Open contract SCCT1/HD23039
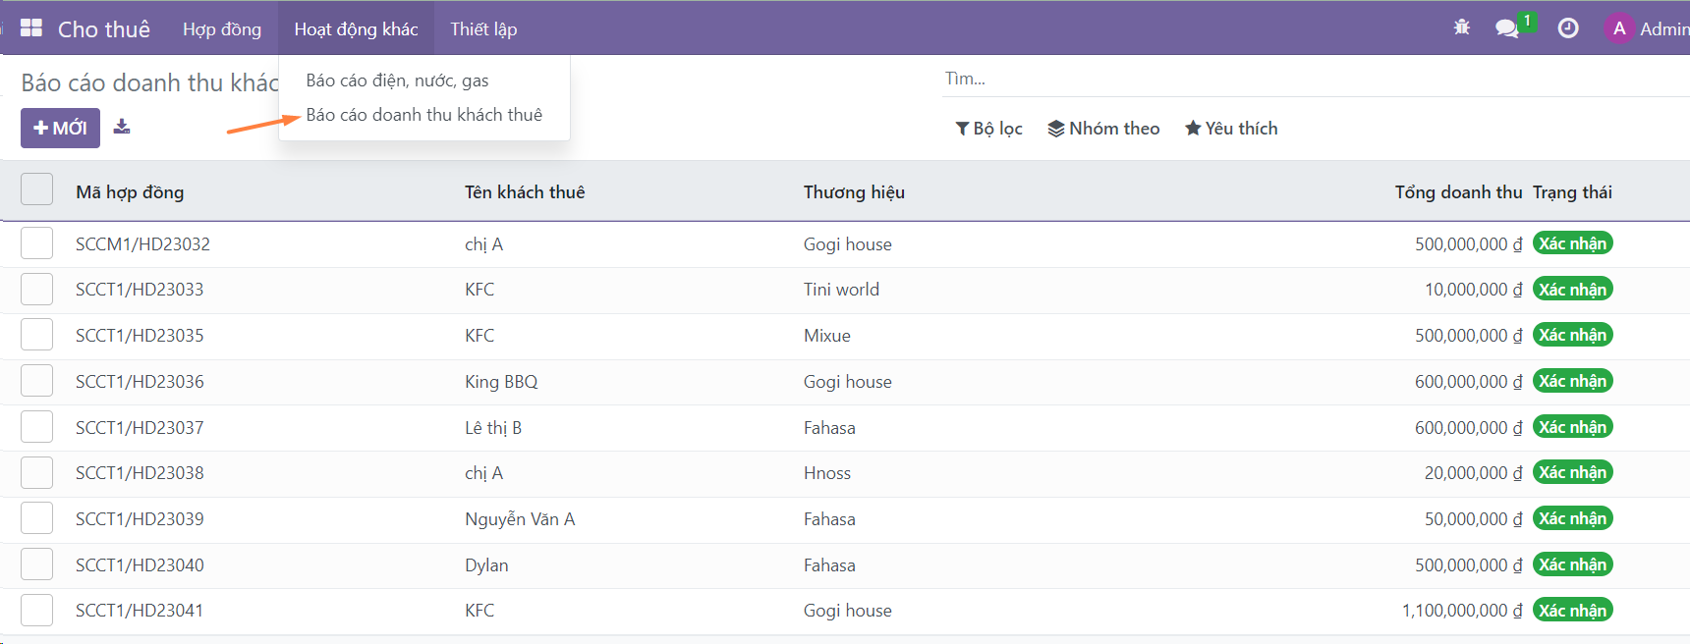 pyautogui.click(x=140, y=519)
